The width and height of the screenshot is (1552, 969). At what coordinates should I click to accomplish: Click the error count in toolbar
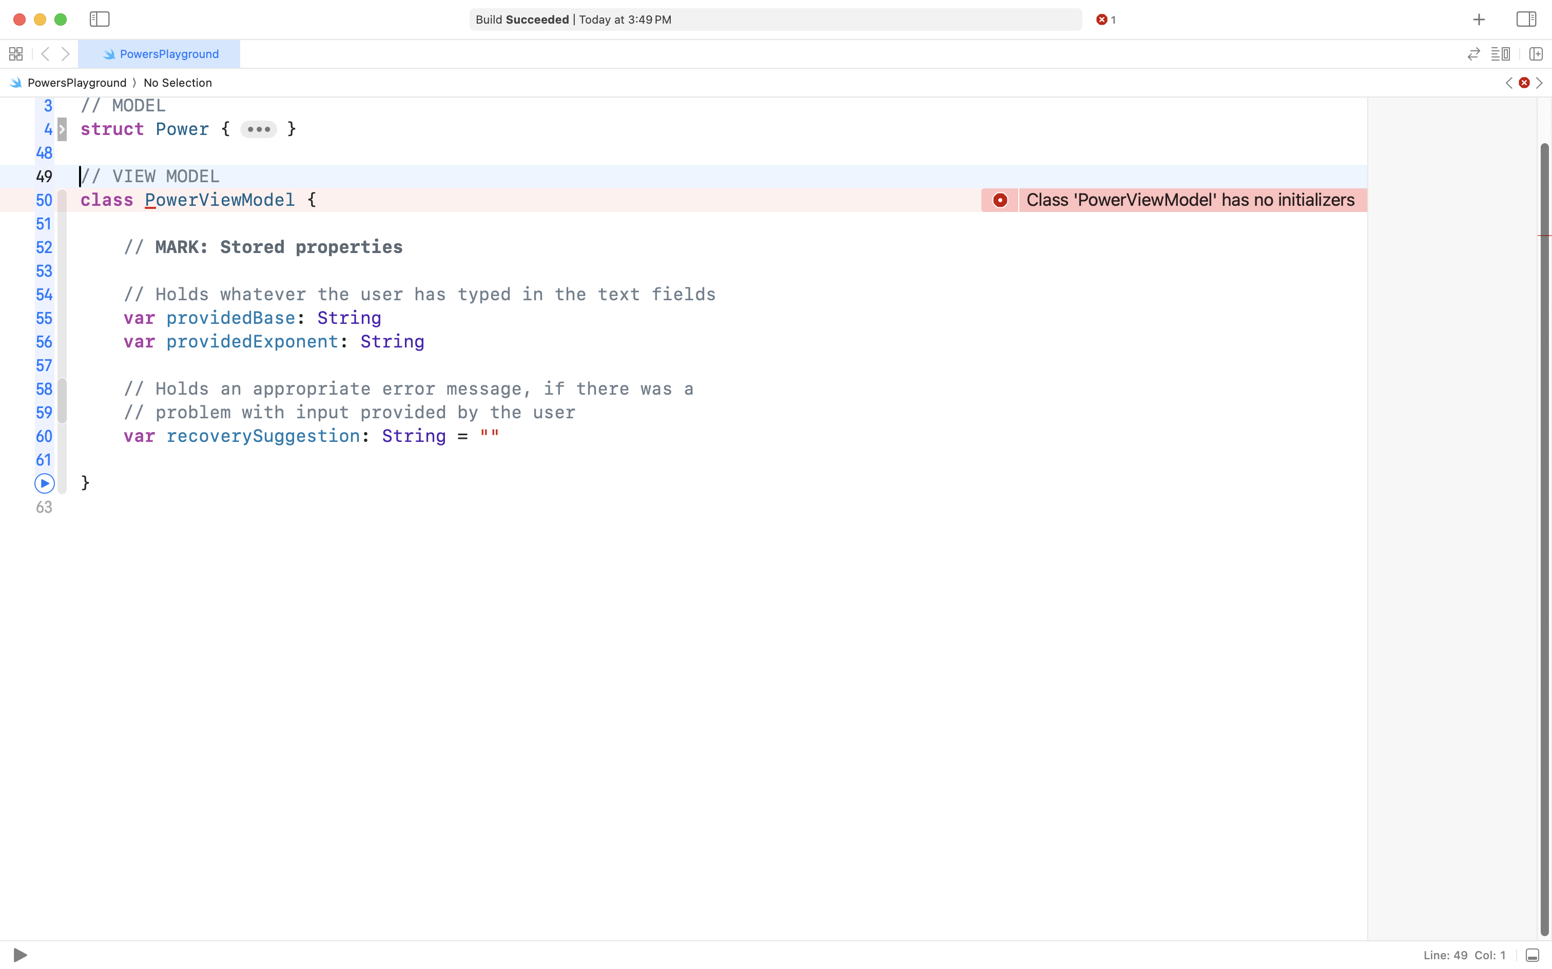tap(1106, 19)
